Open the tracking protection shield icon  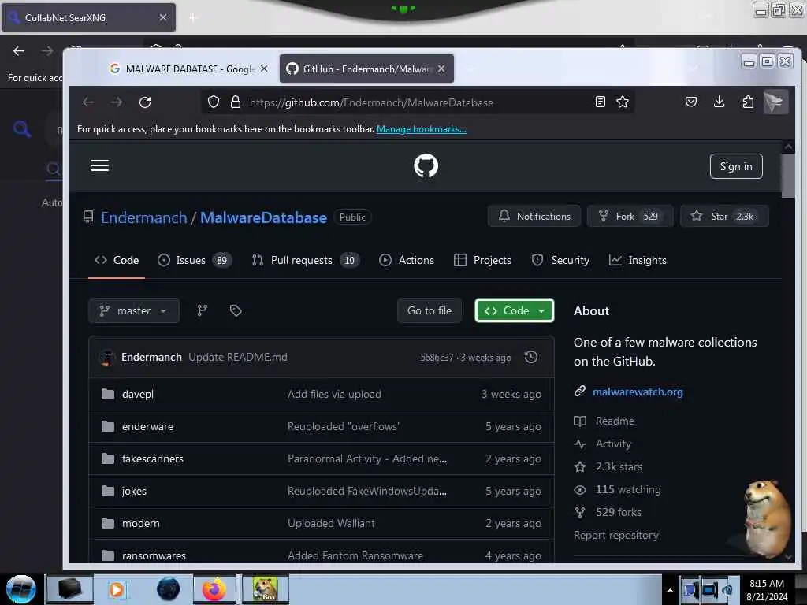pyautogui.click(x=214, y=102)
